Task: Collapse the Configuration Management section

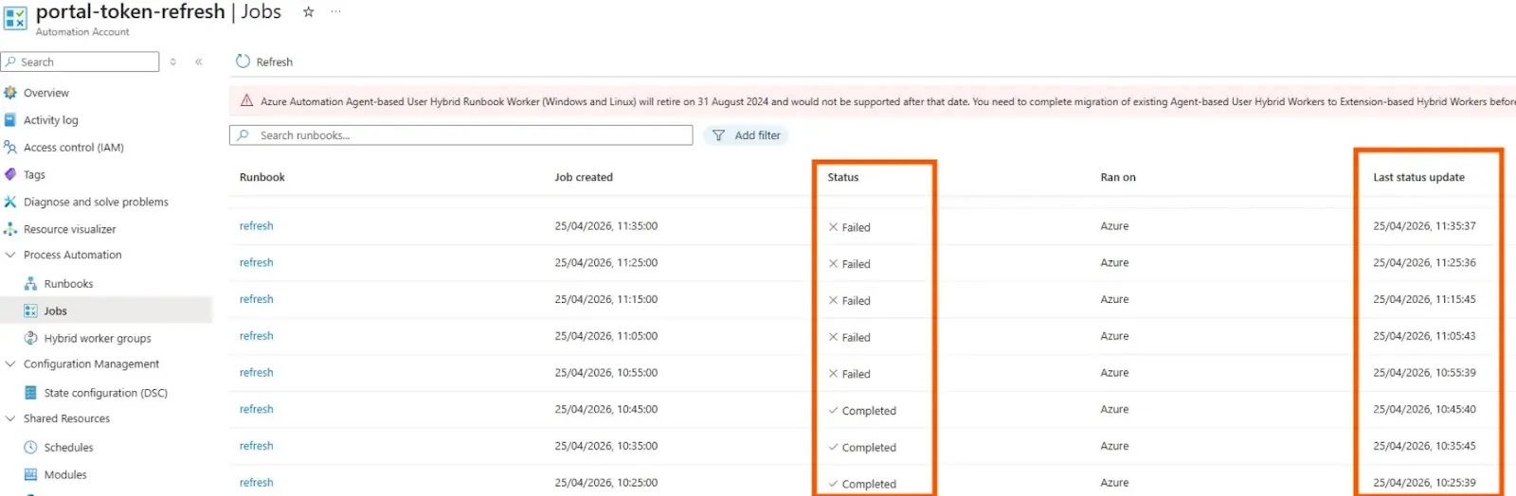Action: pyautogui.click(x=10, y=363)
